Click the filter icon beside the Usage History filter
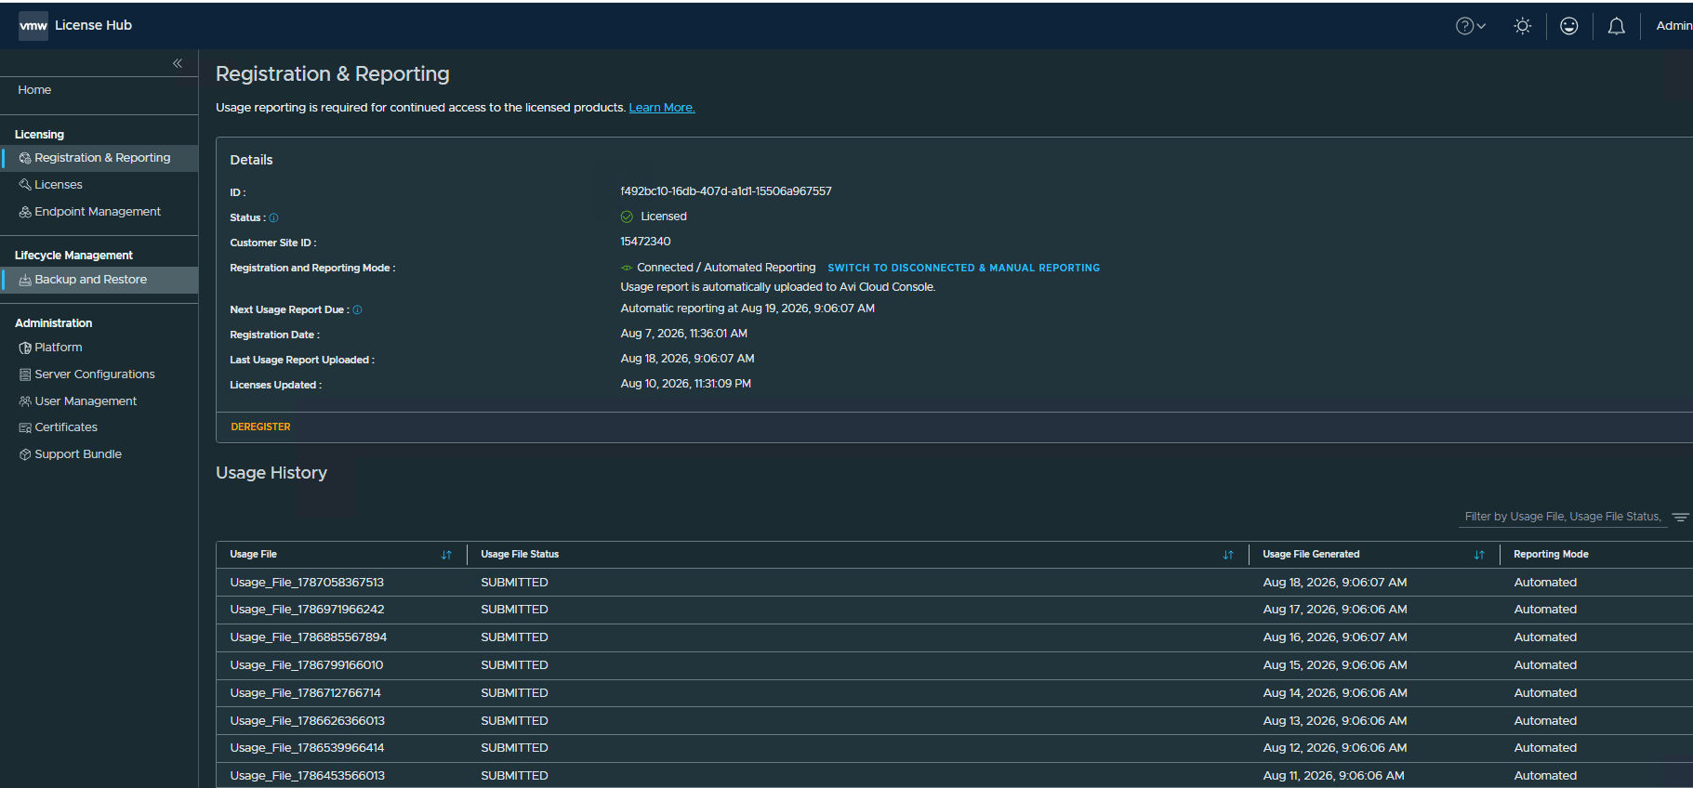 click(1680, 518)
